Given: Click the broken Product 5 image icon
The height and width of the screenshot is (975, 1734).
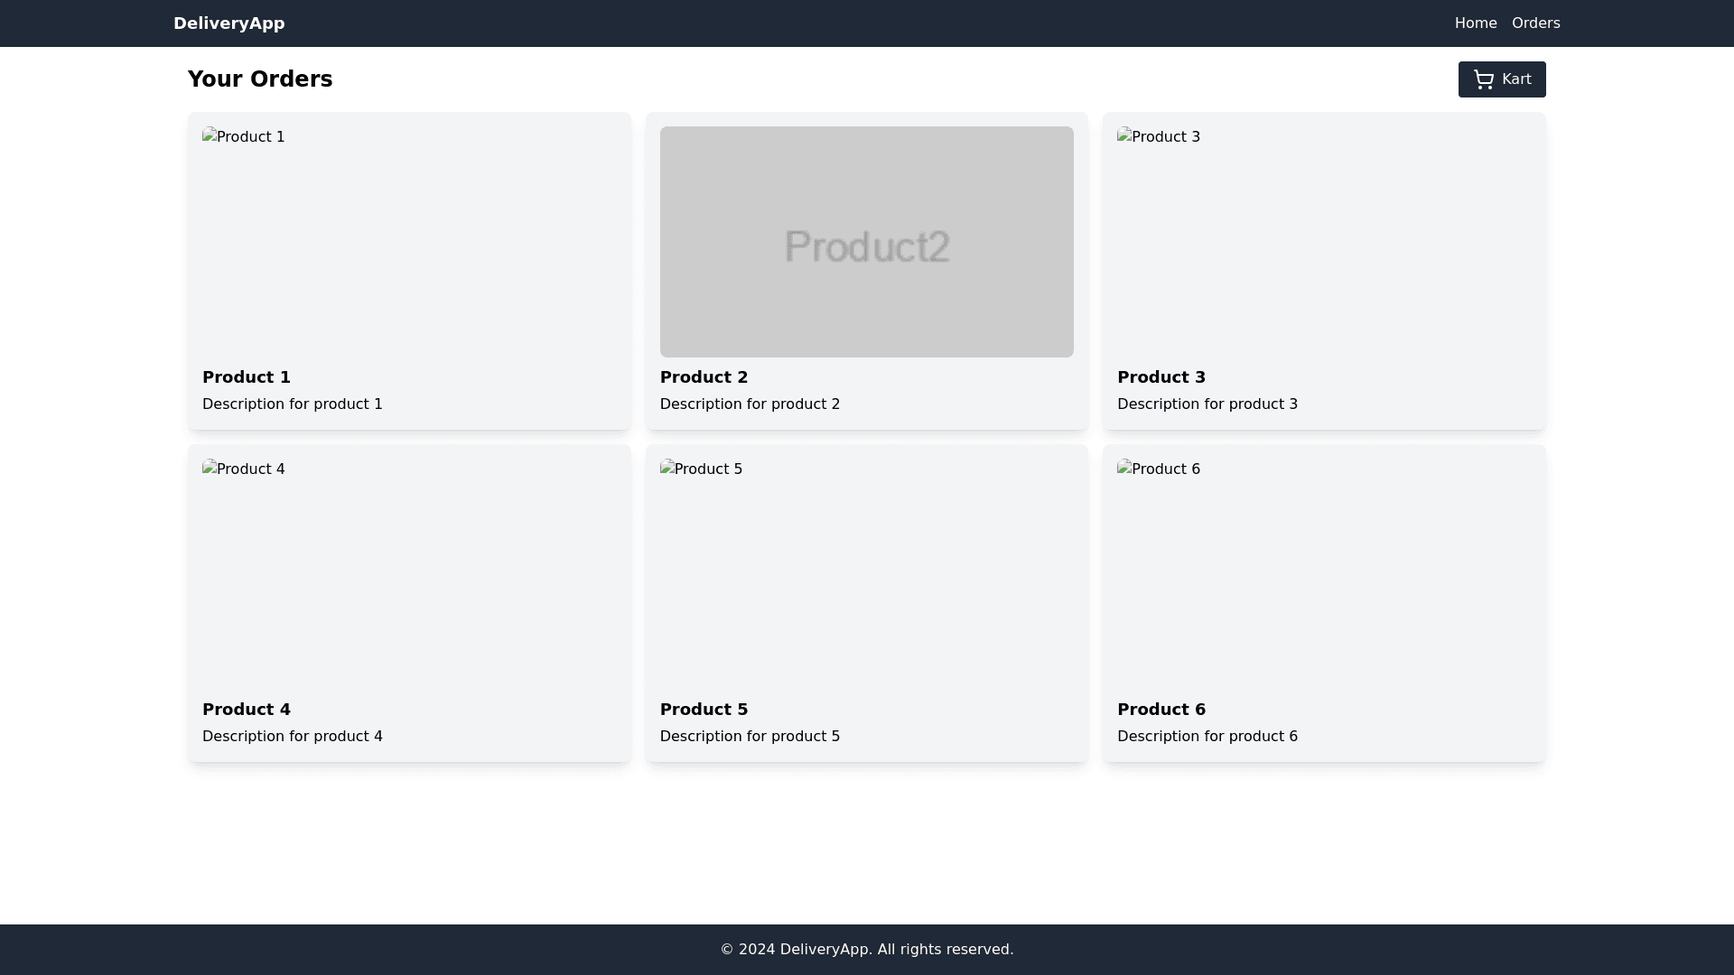Looking at the screenshot, I should click(x=667, y=469).
